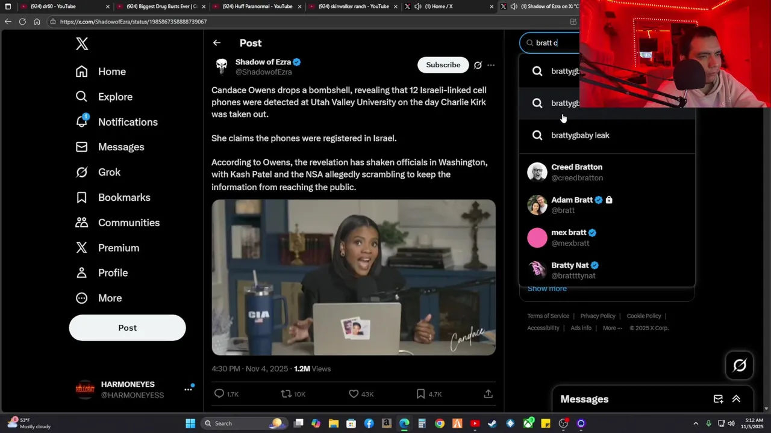Select the Bratty Nat search result

tap(607, 270)
